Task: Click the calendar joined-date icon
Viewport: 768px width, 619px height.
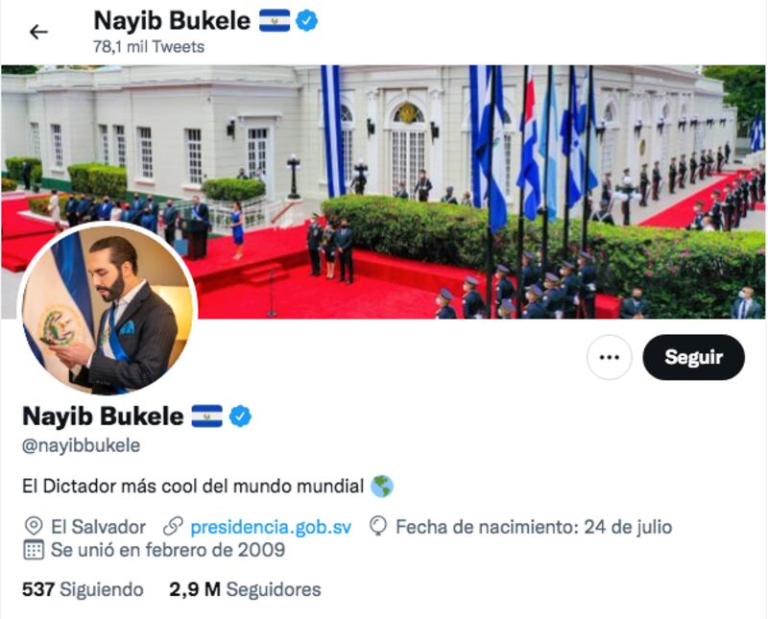Action: coord(34,550)
